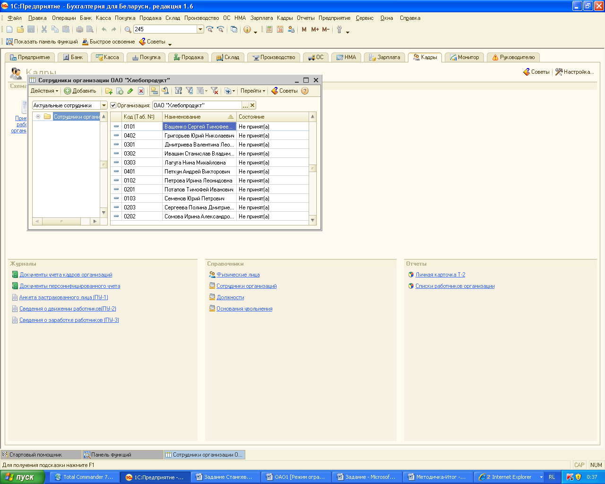Open Total Commander from the taskbar
This screenshot has height=484, width=605.
pos(85,477)
